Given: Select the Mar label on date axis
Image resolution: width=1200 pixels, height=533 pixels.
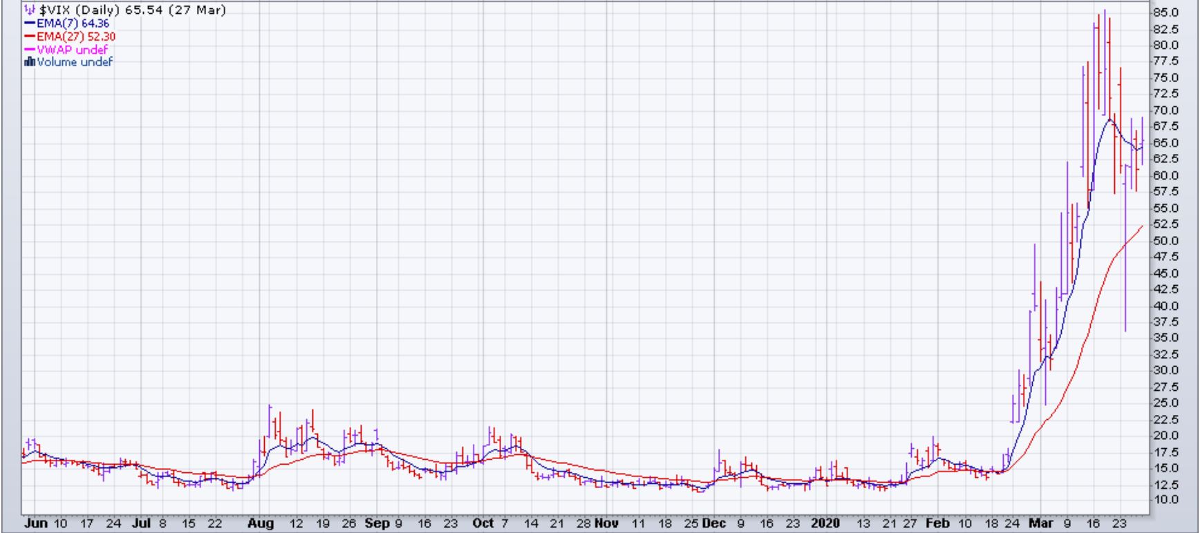Looking at the screenshot, I should click(1040, 523).
